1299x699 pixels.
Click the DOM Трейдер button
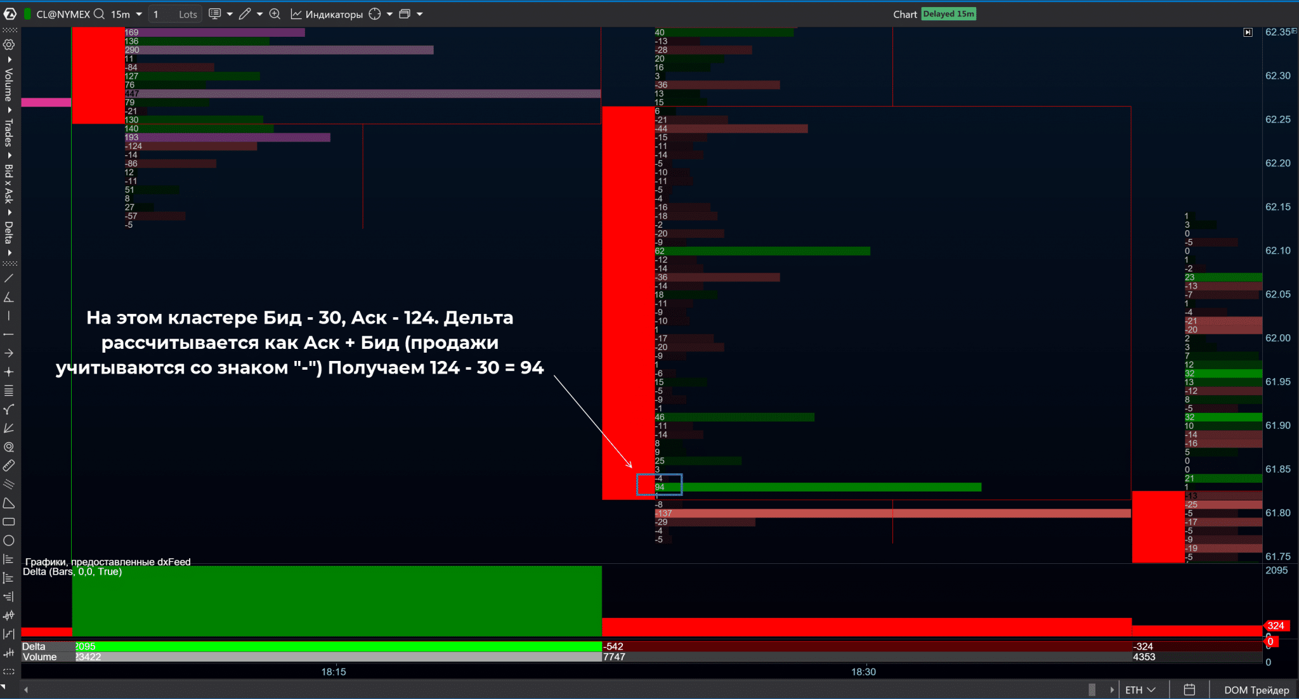click(1256, 689)
